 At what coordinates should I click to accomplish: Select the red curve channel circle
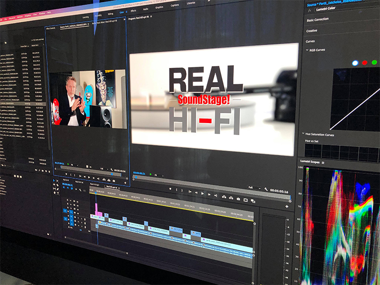tap(365, 63)
